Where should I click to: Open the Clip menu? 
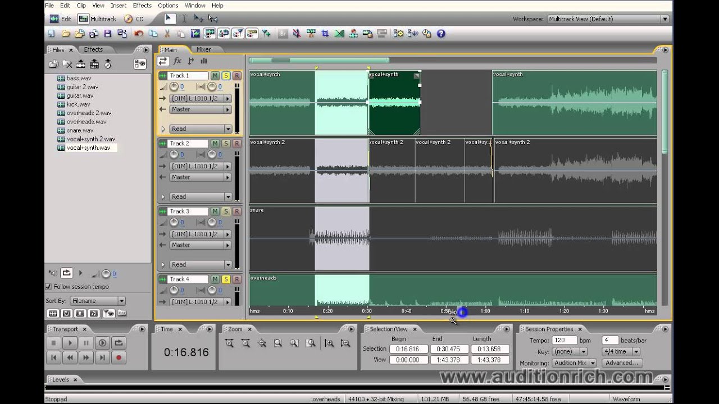tap(81, 5)
